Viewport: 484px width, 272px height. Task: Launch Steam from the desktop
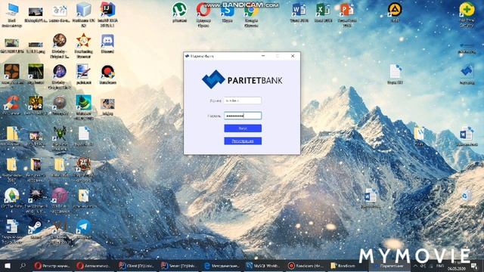[36, 230]
